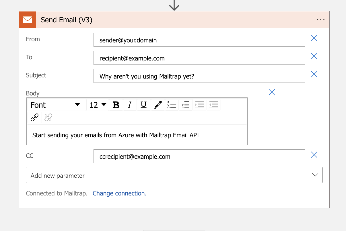This screenshot has width=346, height=231.
Task: Click the Send Email envelope icon
Action: pyautogui.click(x=28, y=20)
